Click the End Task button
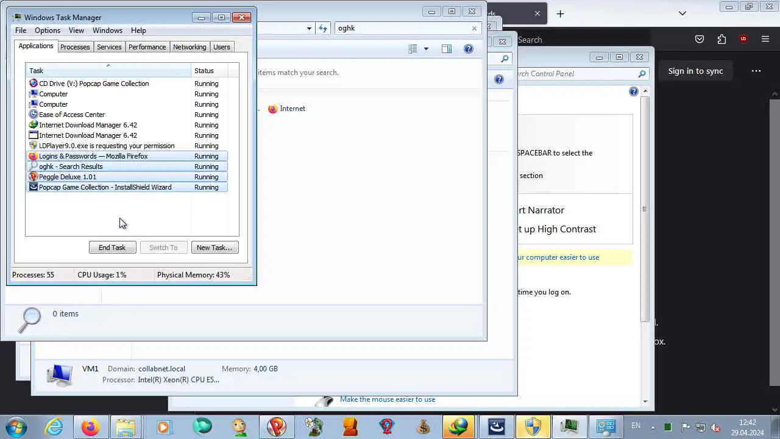780x439 pixels. (112, 248)
